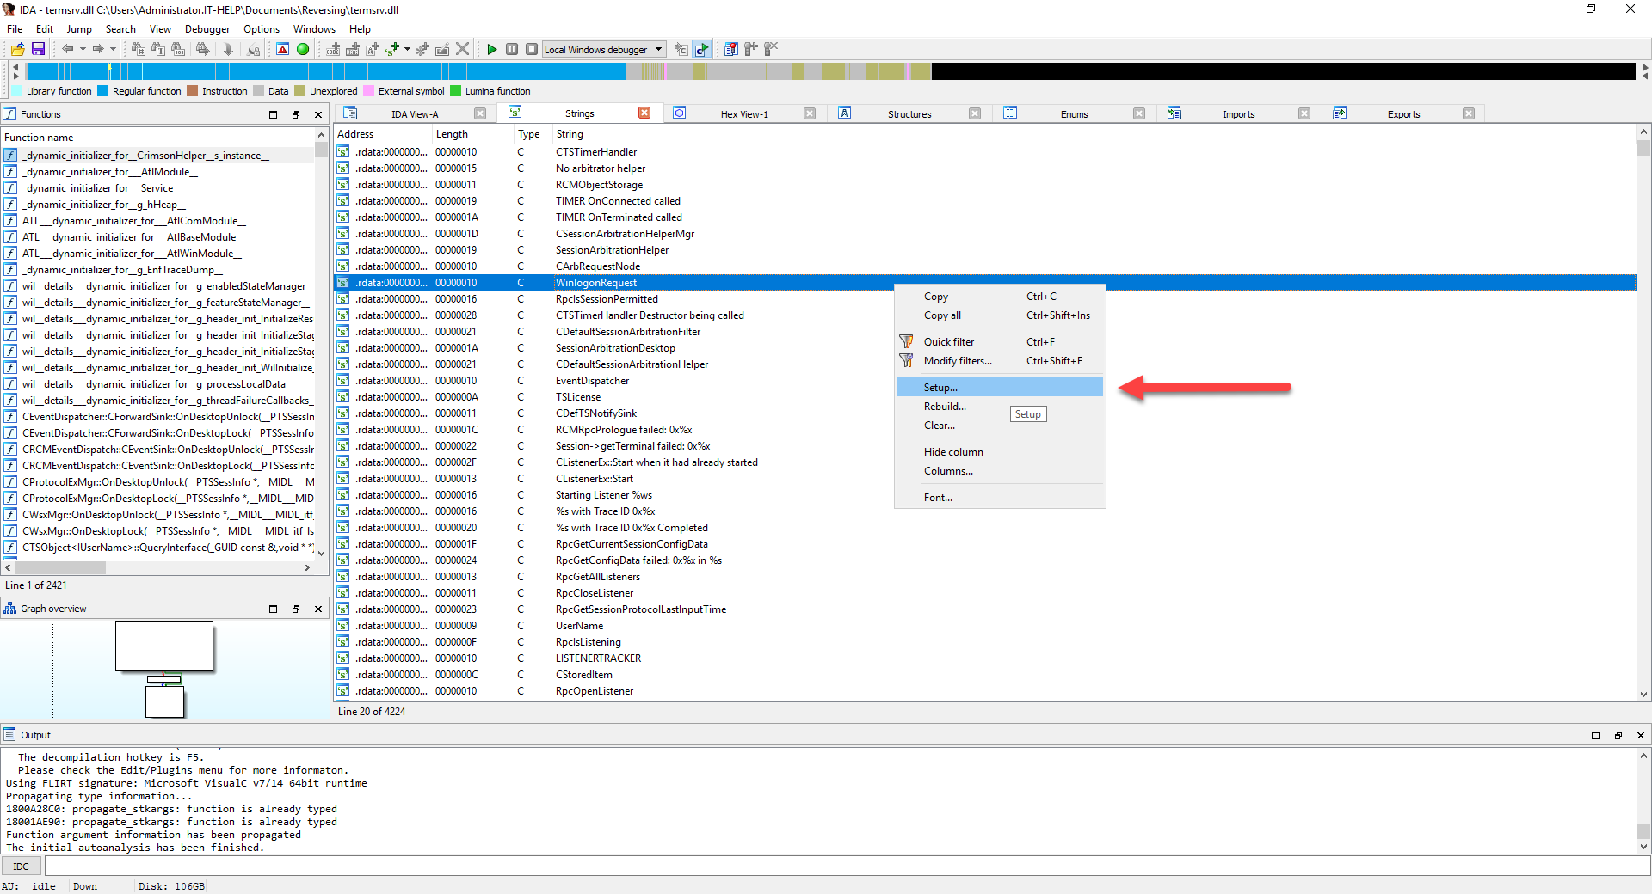This screenshot has height=894, width=1652.
Task: Start the process with the green play button
Action: click(x=491, y=49)
